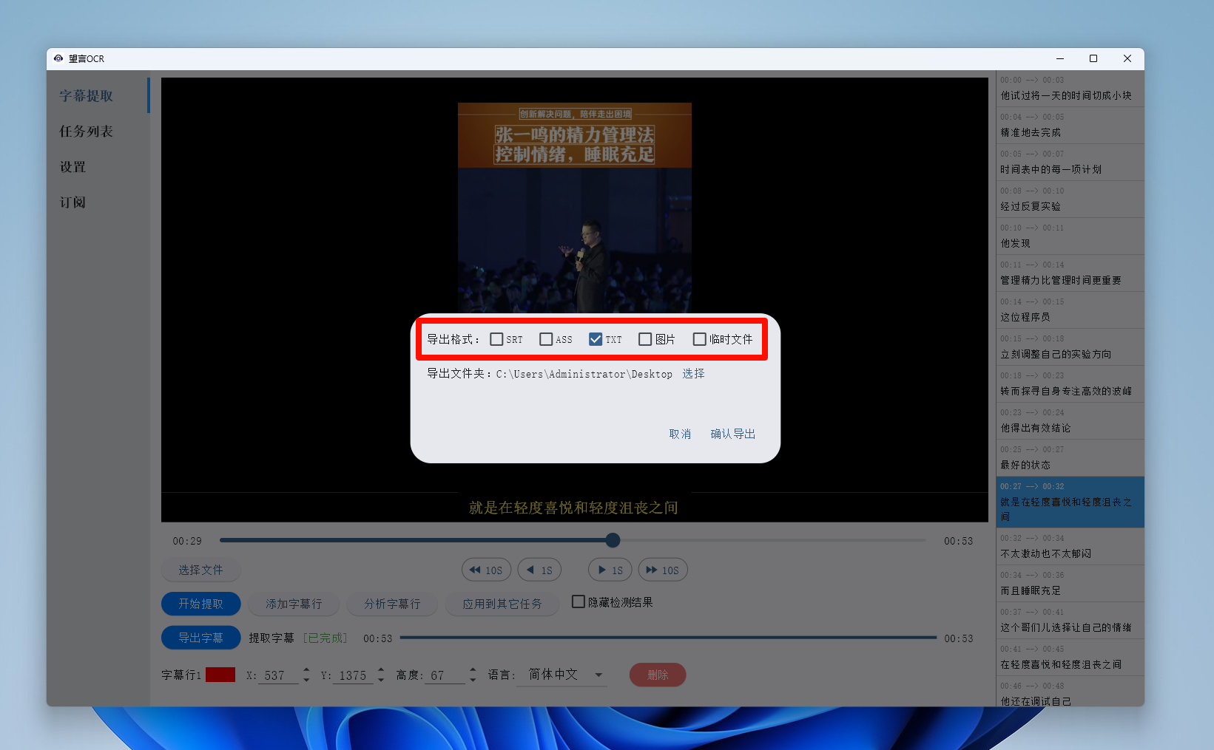
Task: Tick the 图片 export format checkbox
Action: pos(645,339)
